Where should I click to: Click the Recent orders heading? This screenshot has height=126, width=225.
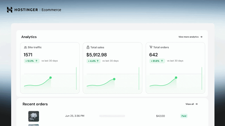click(x=35, y=104)
